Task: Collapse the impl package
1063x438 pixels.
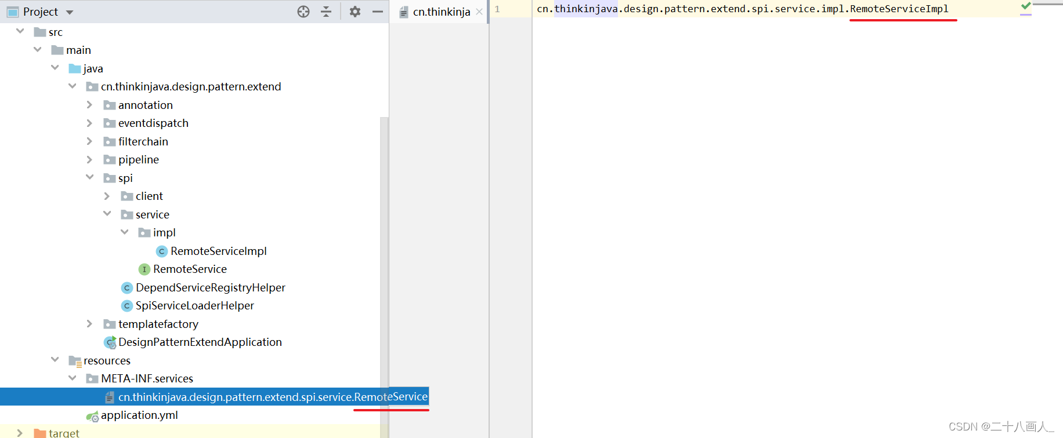Action: [x=125, y=232]
